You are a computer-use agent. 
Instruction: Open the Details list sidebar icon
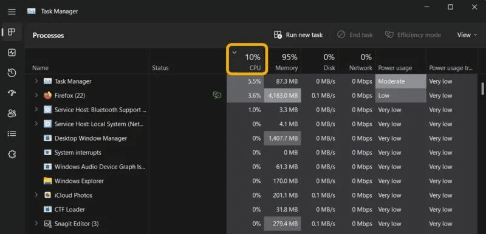12,134
